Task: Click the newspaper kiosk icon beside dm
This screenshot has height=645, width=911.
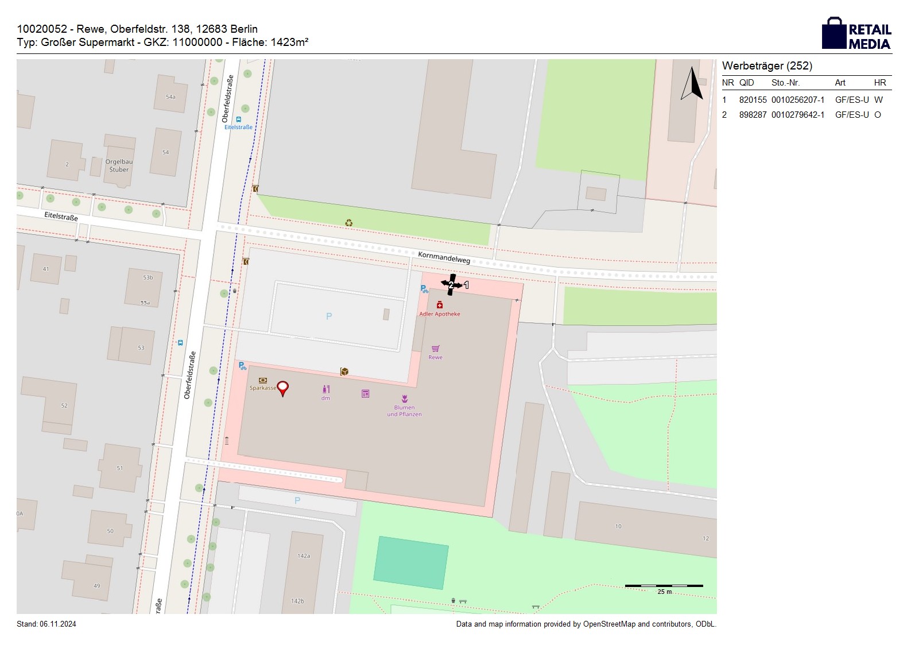Action: click(x=365, y=393)
